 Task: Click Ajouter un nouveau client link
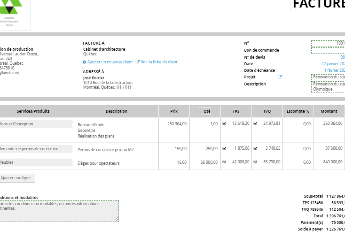(x=110, y=62)
